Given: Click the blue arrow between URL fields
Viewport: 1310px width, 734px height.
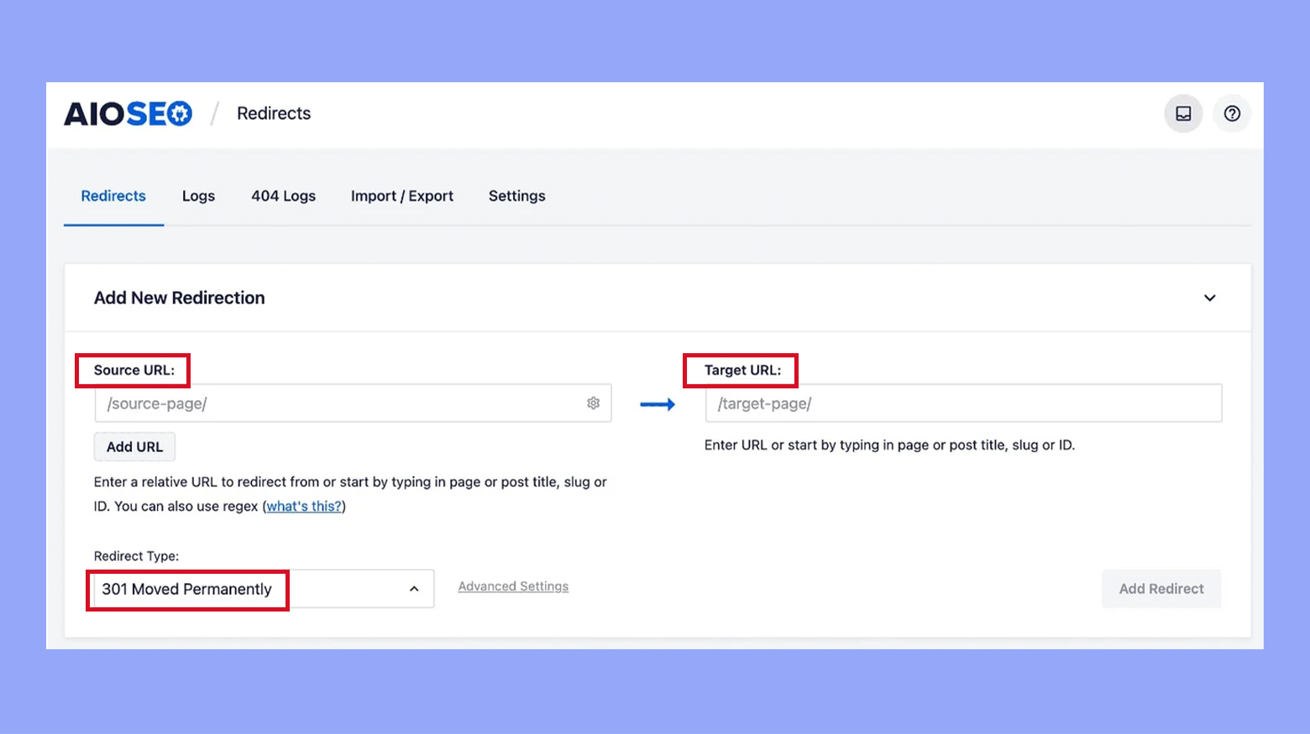Looking at the screenshot, I should click(658, 403).
